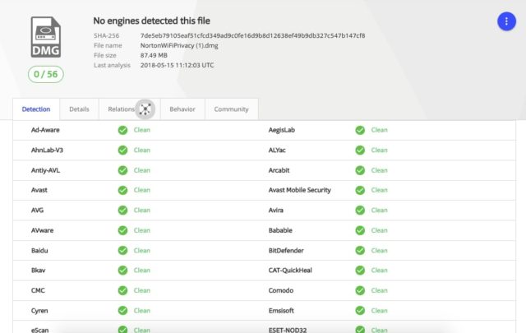Open the Details tab
The width and height of the screenshot is (526, 333).
[79, 109]
